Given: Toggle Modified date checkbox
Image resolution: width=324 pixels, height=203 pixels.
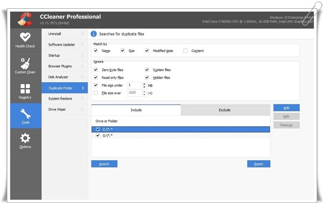Looking at the screenshot, I should [147, 50].
